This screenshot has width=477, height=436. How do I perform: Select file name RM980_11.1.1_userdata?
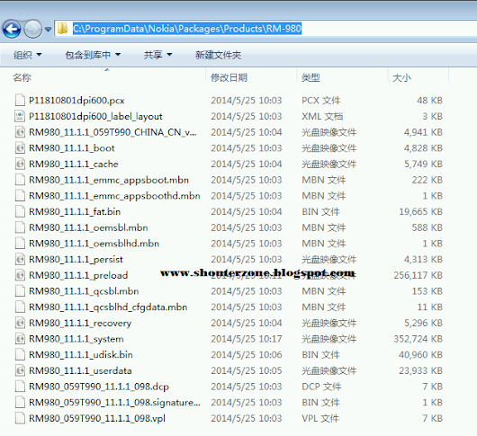pos(80,370)
